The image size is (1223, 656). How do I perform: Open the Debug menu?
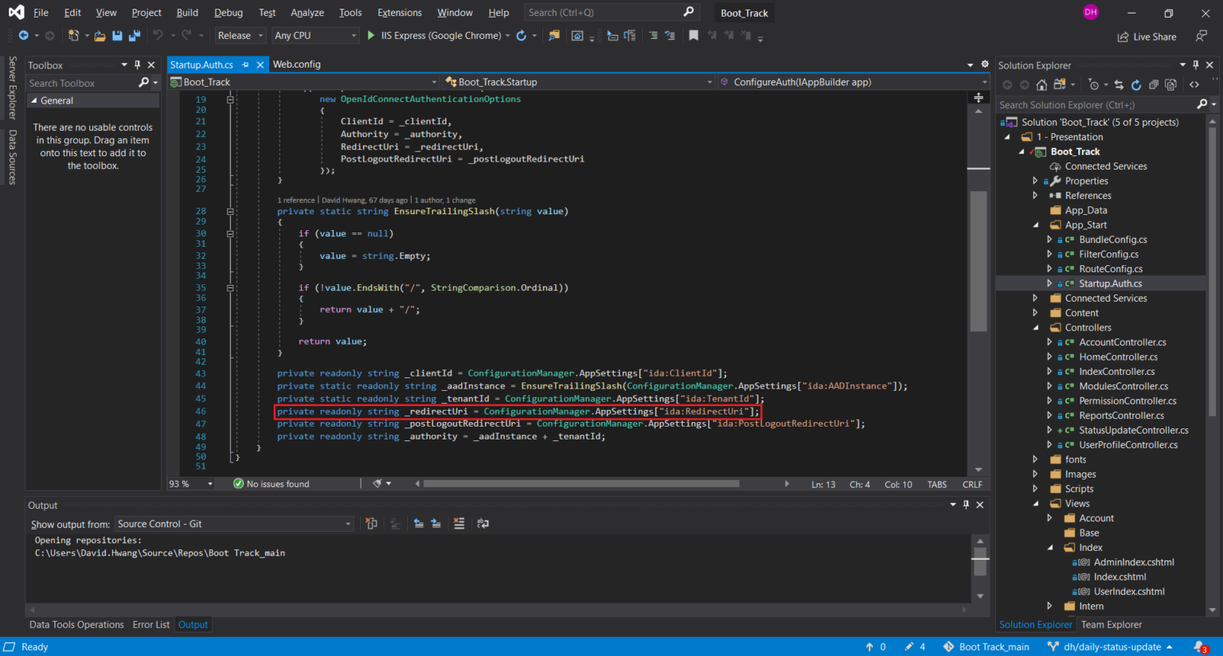point(228,12)
